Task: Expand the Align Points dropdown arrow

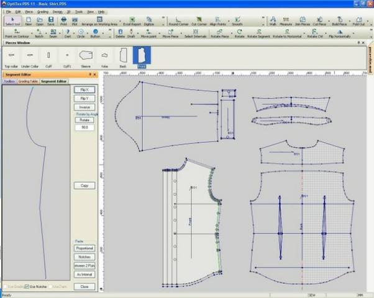Action: [x=229, y=21]
